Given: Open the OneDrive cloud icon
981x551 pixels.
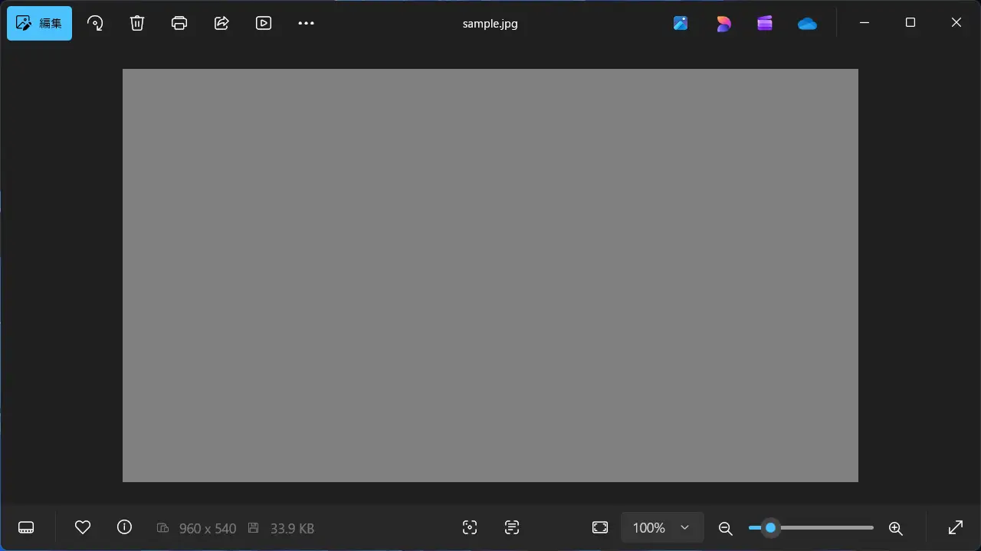Looking at the screenshot, I should 807,23.
